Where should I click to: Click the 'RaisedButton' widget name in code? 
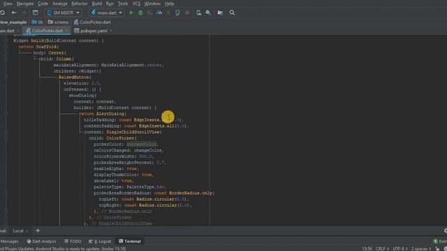74,77
